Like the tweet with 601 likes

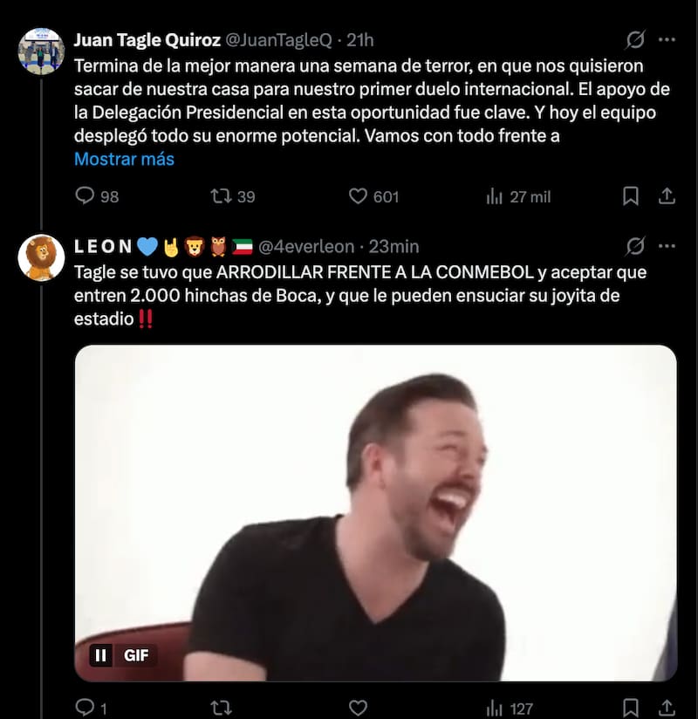pyautogui.click(x=358, y=196)
